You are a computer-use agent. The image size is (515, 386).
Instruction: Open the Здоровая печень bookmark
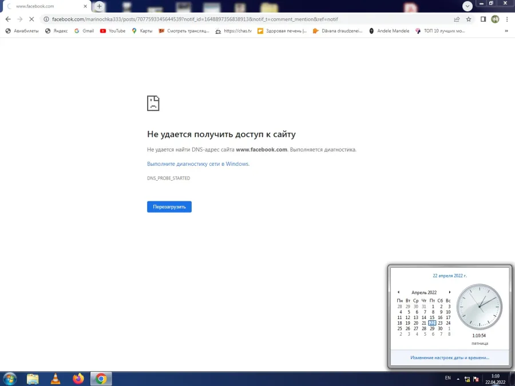282,31
